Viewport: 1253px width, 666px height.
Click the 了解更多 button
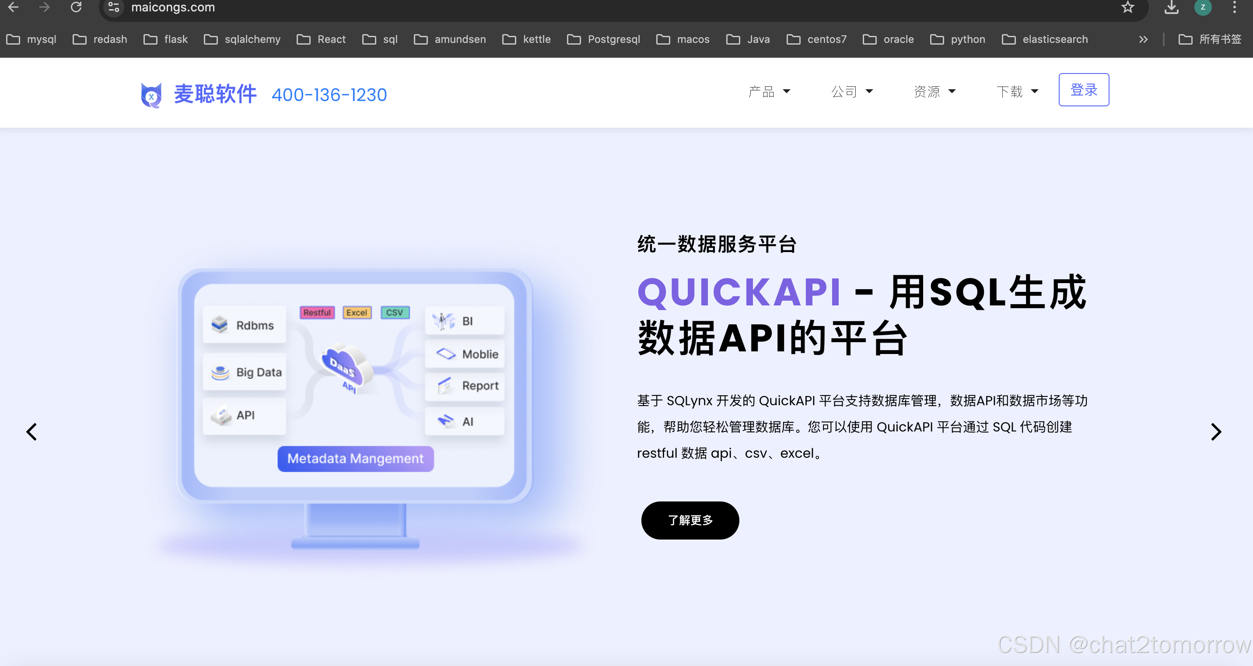tap(690, 520)
